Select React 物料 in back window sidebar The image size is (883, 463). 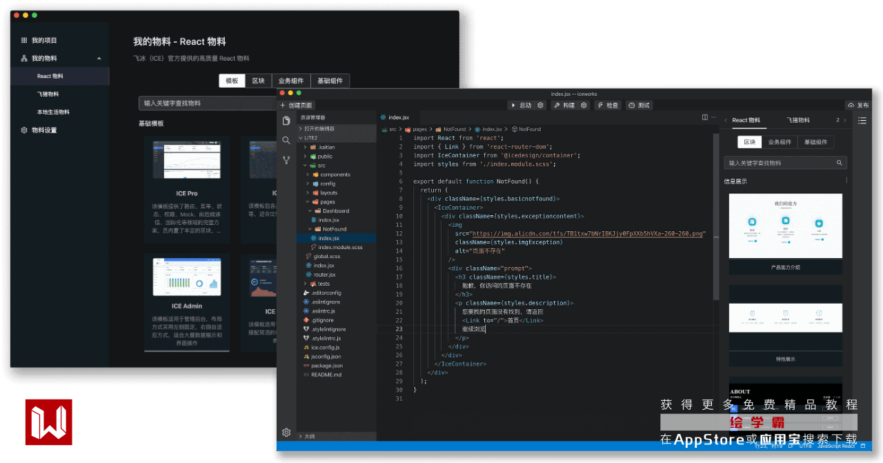(60, 76)
